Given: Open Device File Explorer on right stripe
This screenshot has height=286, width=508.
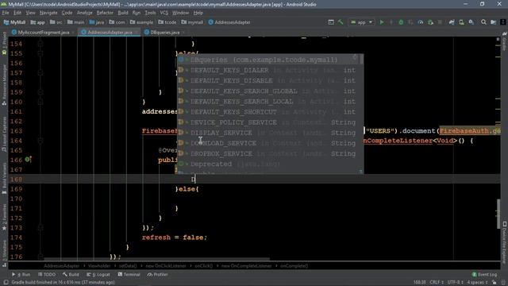Looking at the screenshot, I should 505,242.
